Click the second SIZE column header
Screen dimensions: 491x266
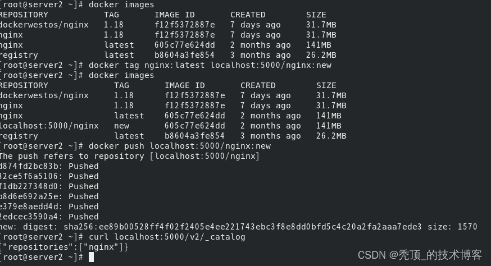(x=326, y=85)
